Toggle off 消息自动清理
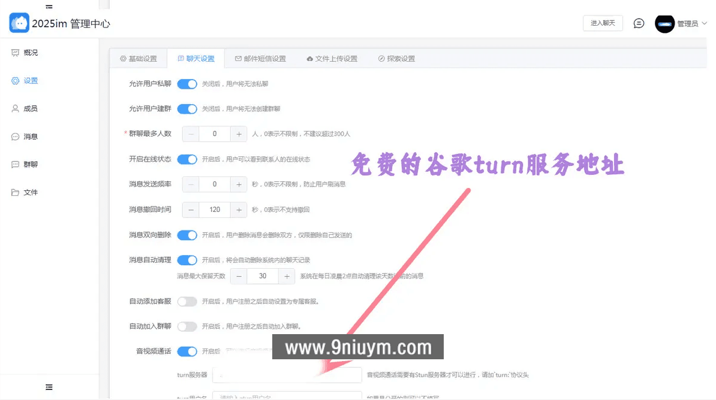The width and height of the screenshot is (716, 400). pos(187,259)
